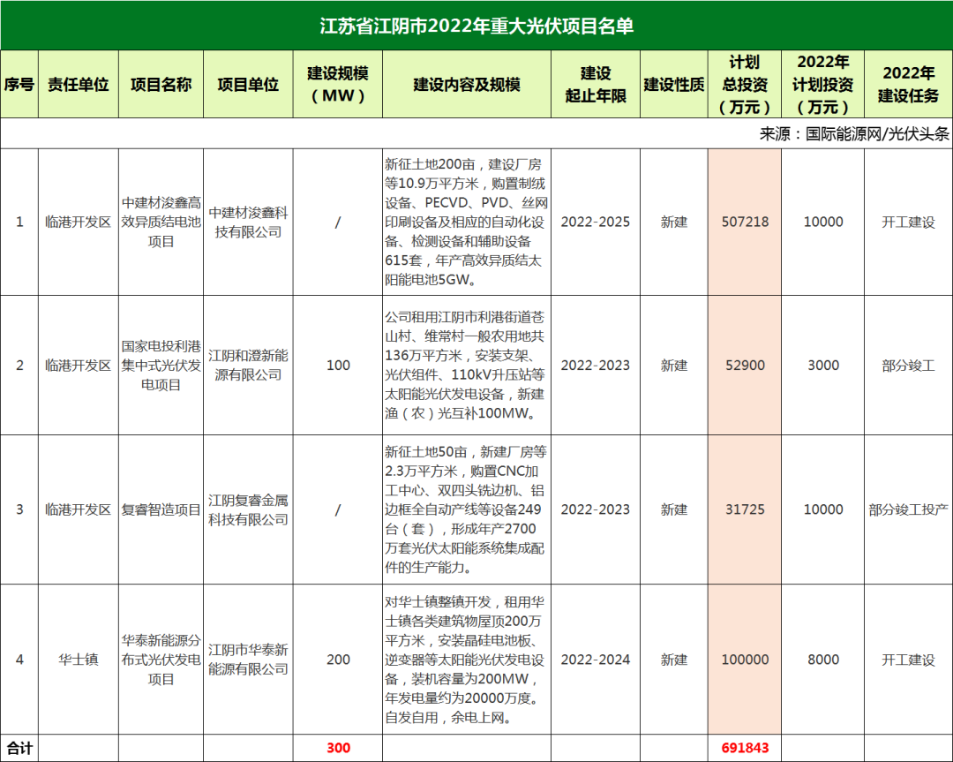Click company cell 中建材浚鑫科技有限公司
This screenshot has height=762, width=953.
click(248, 222)
